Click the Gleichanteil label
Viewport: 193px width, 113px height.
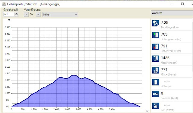pos(11,10)
